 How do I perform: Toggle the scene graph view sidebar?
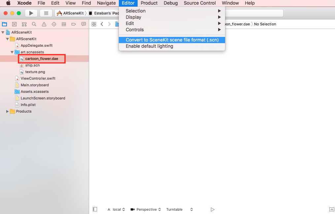click(x=95, y=209)
